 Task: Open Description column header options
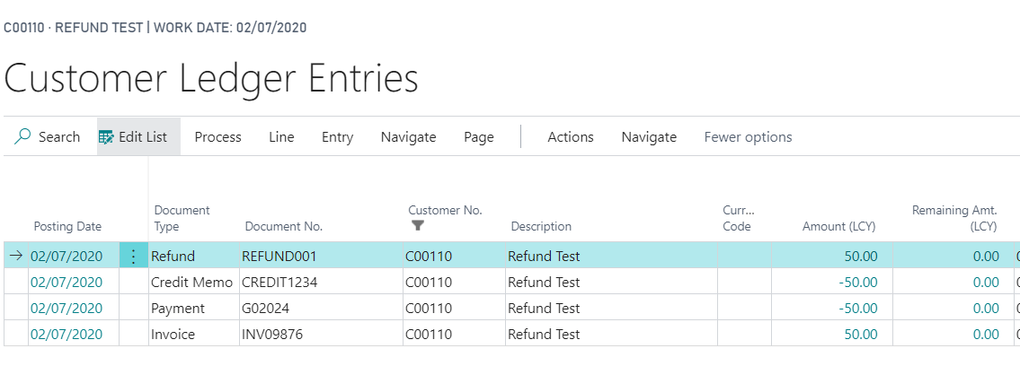click(541, 226)
